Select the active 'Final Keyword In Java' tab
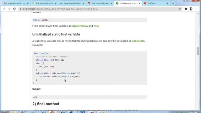The width and height of the screenshot is (201, 113). point(128,3)
